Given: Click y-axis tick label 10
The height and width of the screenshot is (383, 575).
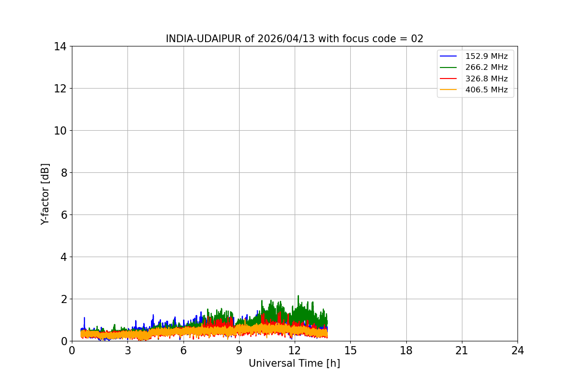Looking at the screenshot, I should pos(60,131).
